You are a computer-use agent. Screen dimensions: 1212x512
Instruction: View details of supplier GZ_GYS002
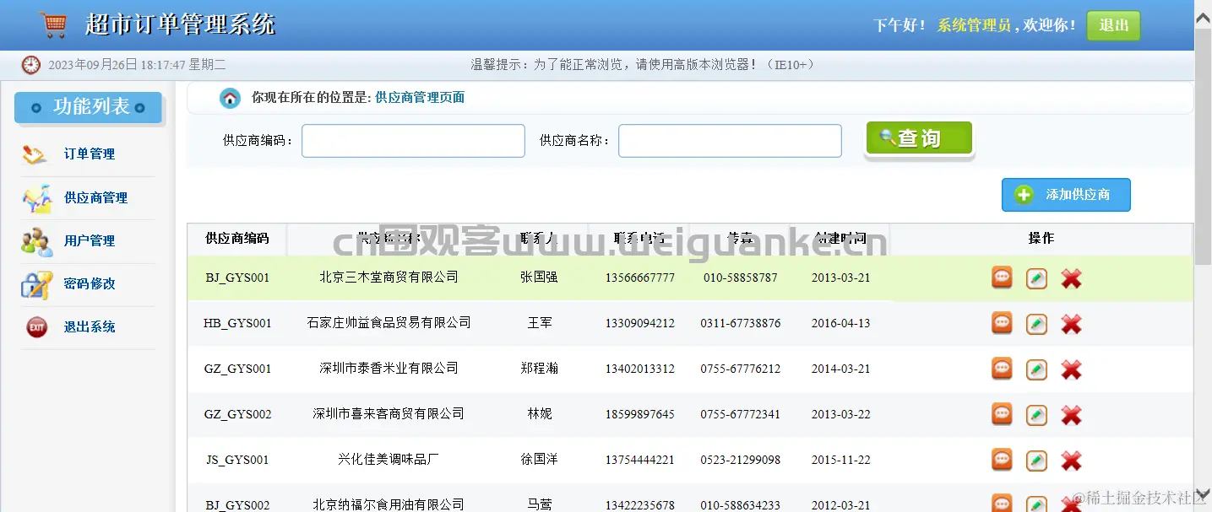point(1002,413)
